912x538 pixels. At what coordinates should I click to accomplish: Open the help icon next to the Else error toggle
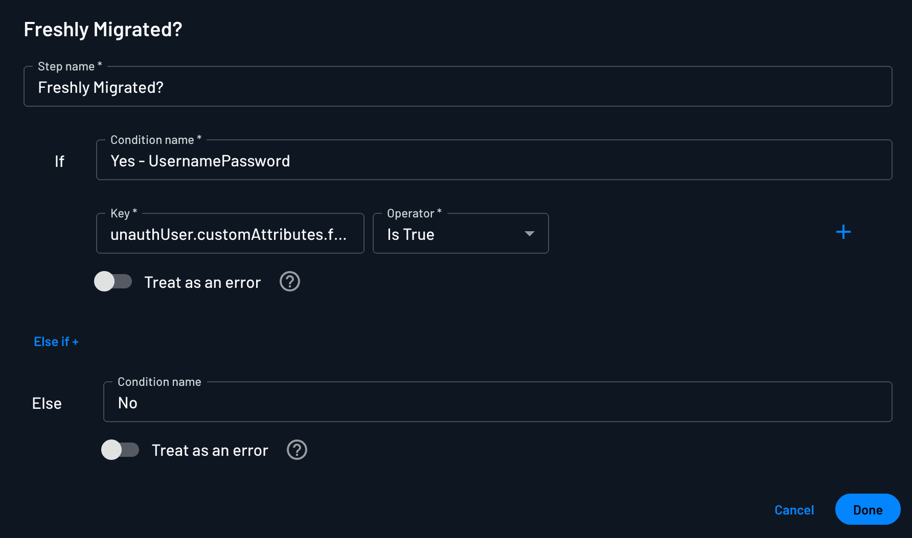(x=297, y=450)
